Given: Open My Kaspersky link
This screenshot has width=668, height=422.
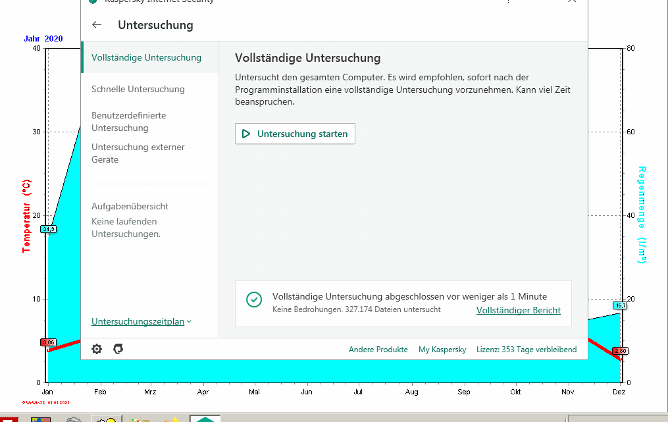Looking at the screenshot, I should [442, 350].
